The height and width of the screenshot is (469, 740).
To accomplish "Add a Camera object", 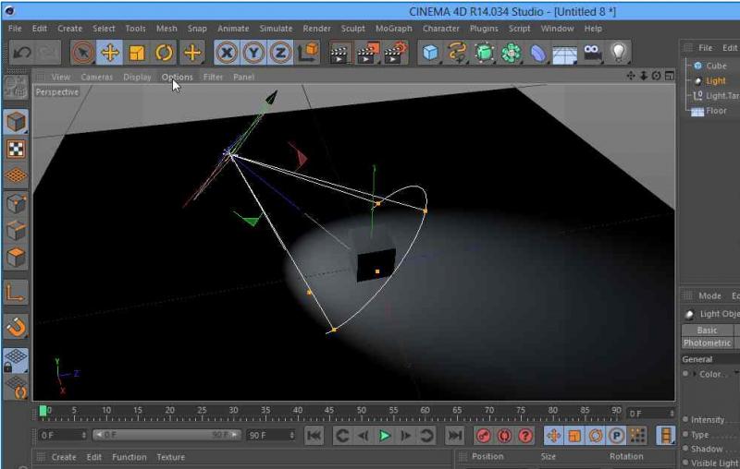I will pos(592,53).
